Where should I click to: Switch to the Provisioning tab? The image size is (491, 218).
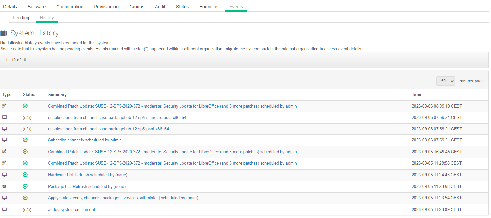[106, 6]
